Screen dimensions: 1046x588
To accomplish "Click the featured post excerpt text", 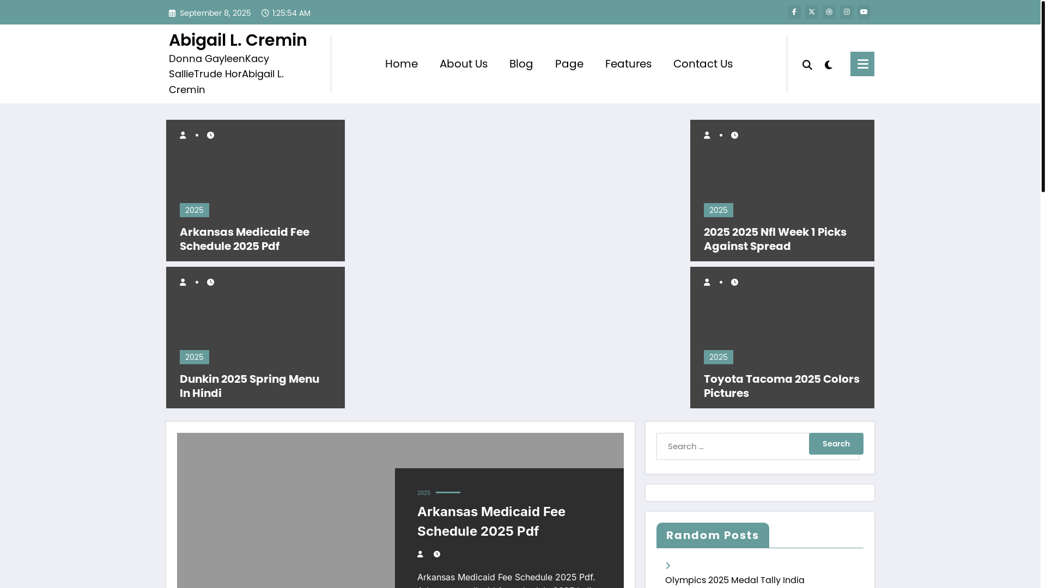I will tap(506, 580).
